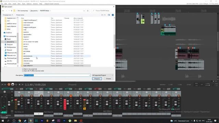Open the Windows notification center
This screenshot has height=123, width=219.
click(x=215, y=121)
